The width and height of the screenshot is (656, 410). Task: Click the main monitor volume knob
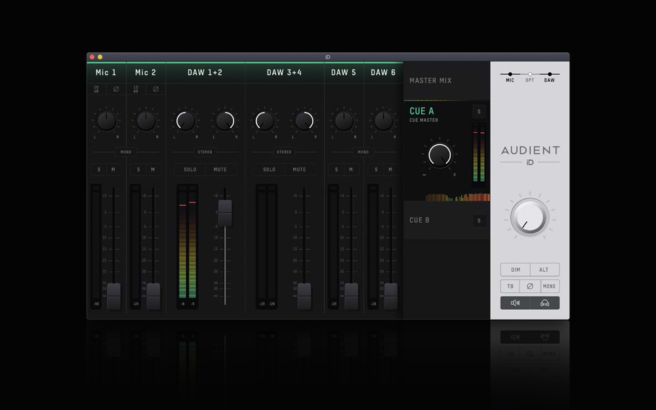(x=529, y=217)
